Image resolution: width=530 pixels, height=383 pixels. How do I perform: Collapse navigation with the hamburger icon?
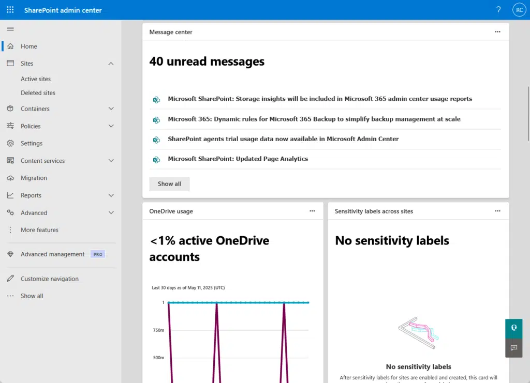tap(10, 28)
